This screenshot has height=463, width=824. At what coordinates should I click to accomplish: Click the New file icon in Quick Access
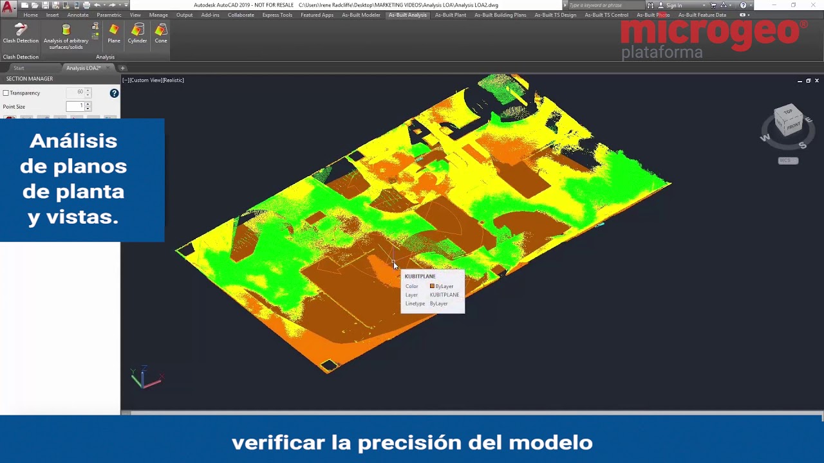click(24, 5)
